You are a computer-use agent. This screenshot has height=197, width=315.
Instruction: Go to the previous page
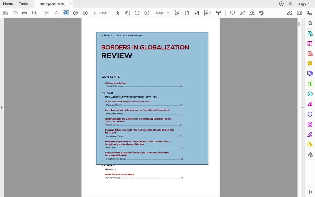point(76,13)
